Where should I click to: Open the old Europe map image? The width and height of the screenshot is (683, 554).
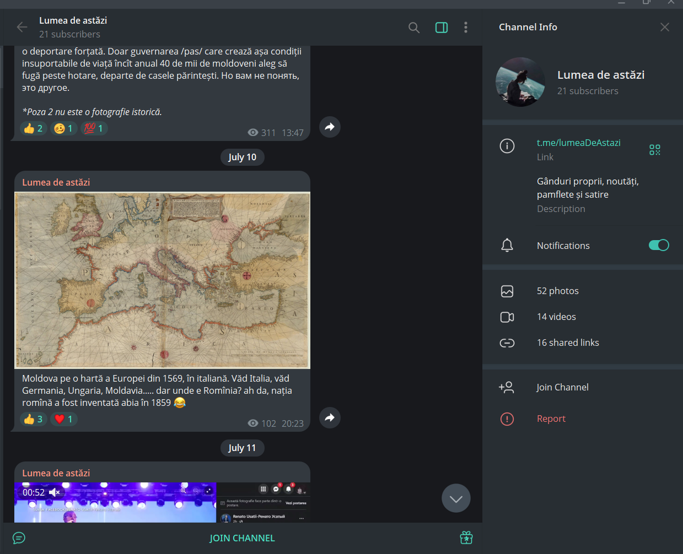pyautogui.click(x=162, y=280)
